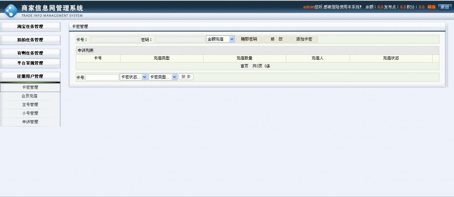Open 淘宝任务管理 menu section
The width and height of the screenshot is (454, 197).
(30, 27)
